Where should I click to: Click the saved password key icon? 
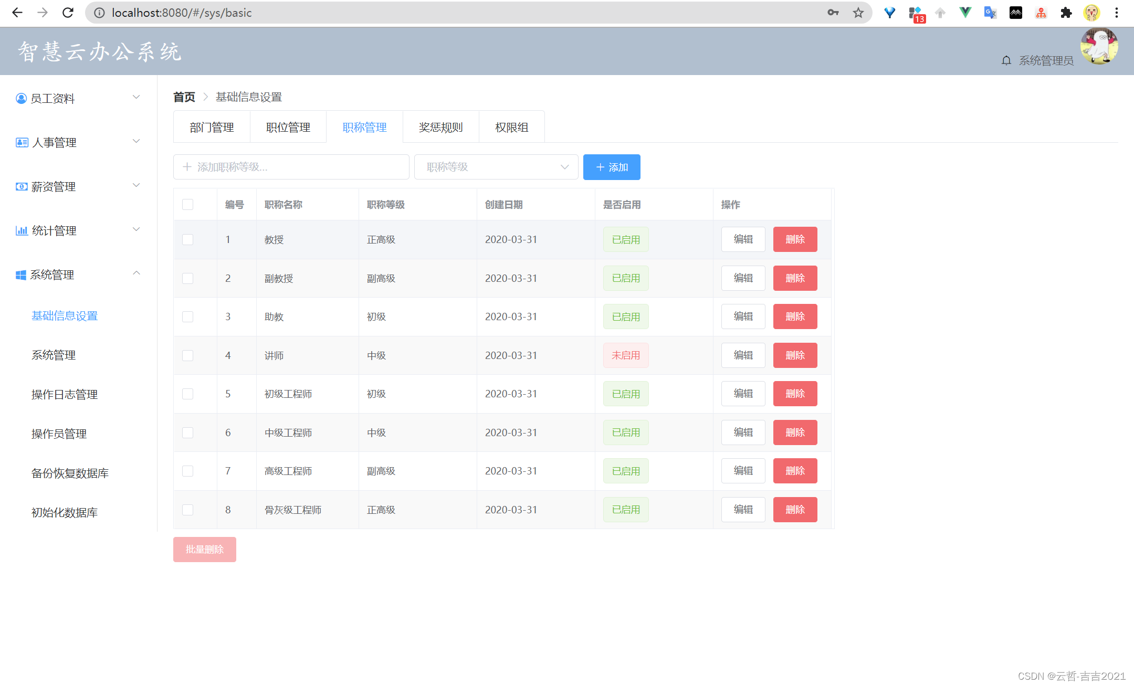[x=833, y=13]
